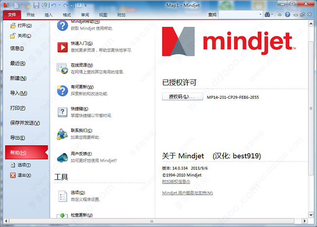The height and width of the screenshot is (227, 317).
Task: Click the 快速入门(G) red play icon
Action: [62, 47]
